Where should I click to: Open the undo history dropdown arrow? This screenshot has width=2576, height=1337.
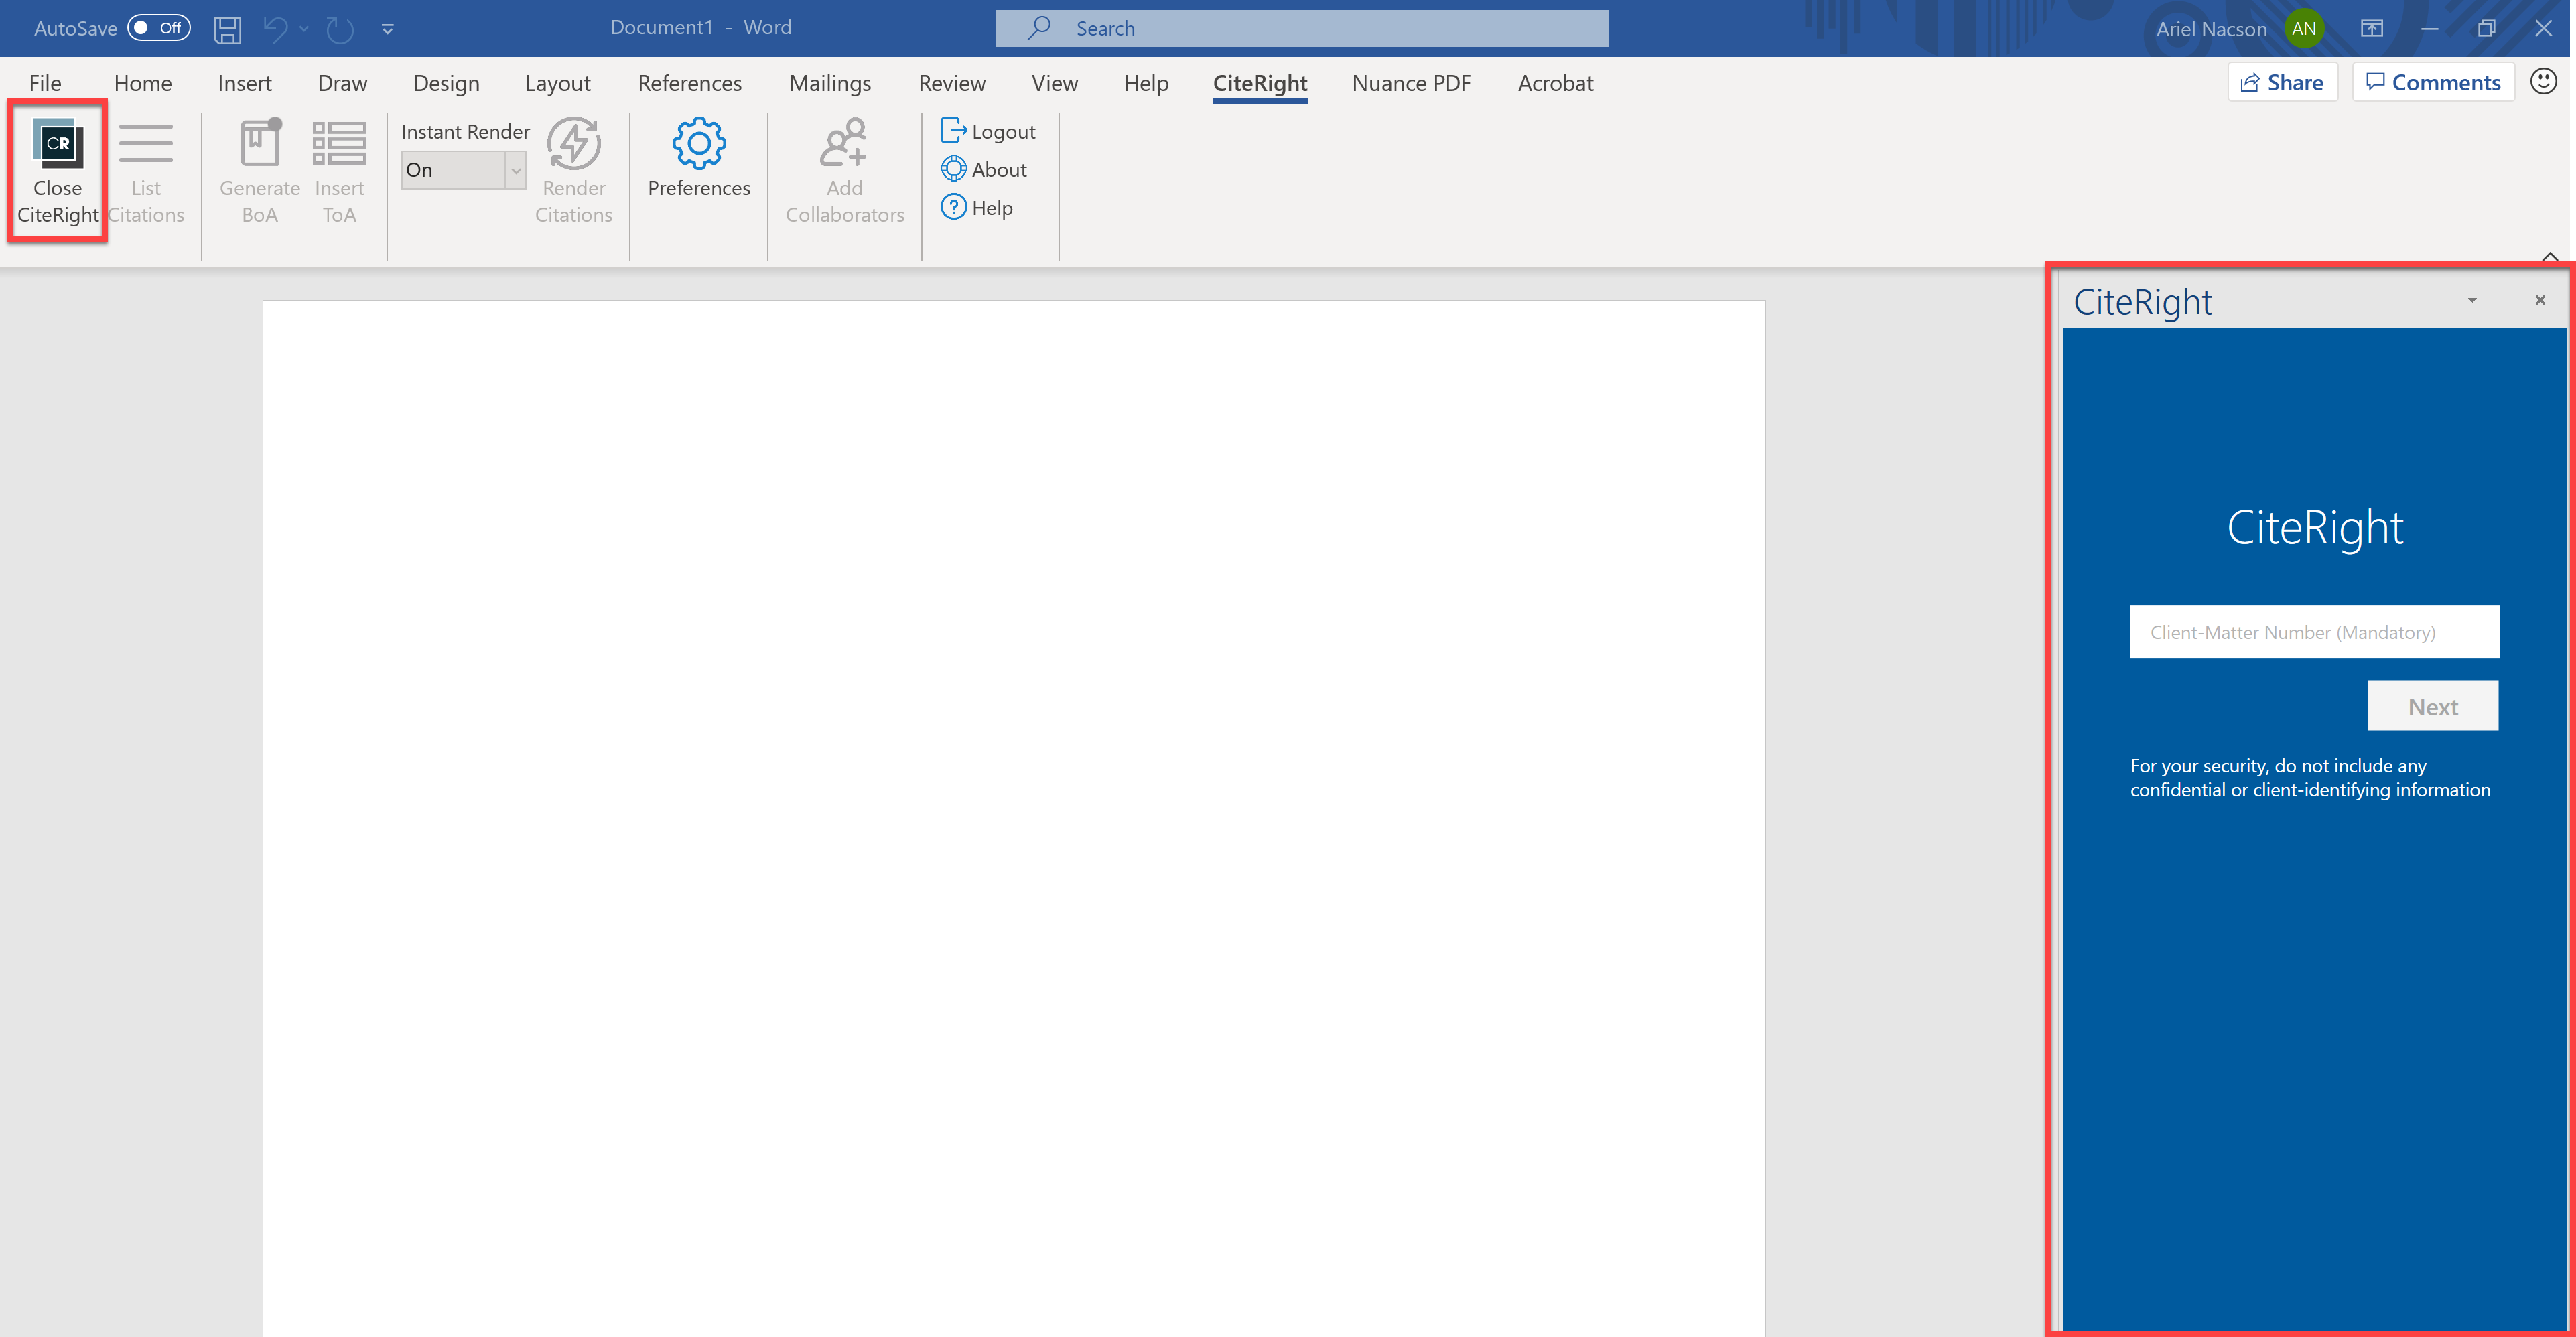pos(304,29)
